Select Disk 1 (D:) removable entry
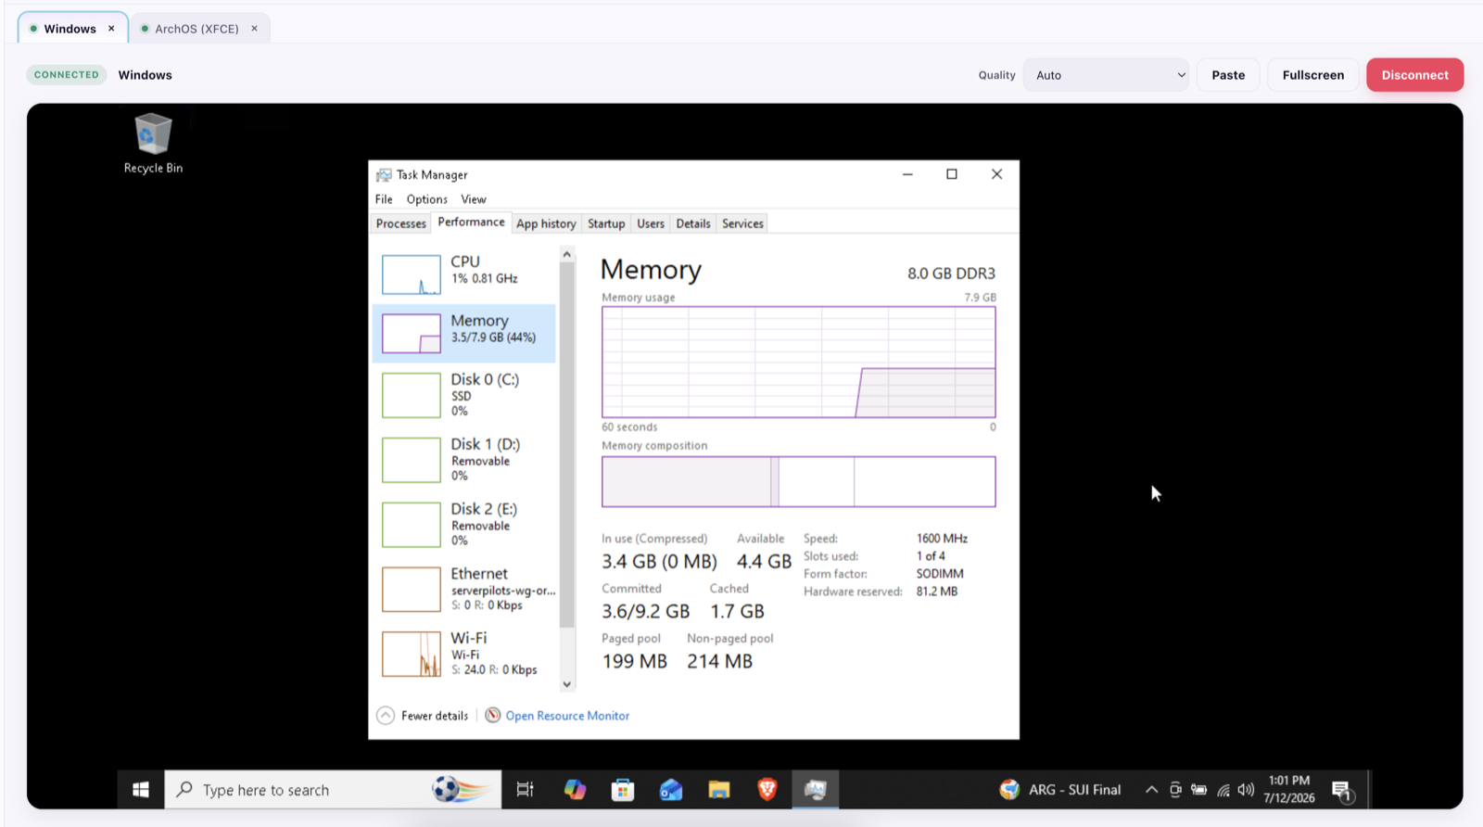Viewport: 1483px width, 827px height. pos(464,459)
